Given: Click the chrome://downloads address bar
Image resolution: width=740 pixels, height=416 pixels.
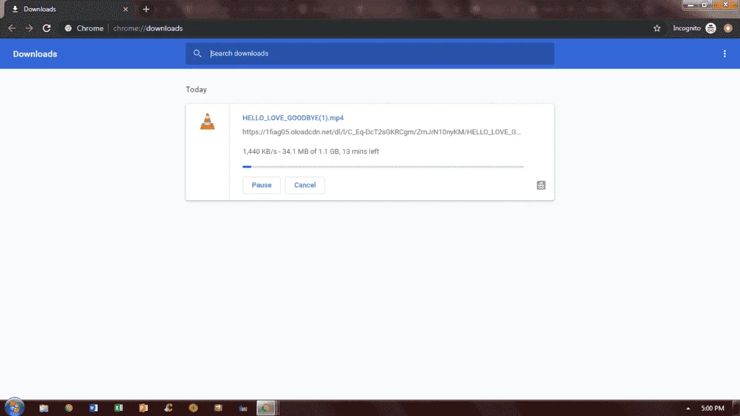Looking at the screenshot, I should (355, 28).
